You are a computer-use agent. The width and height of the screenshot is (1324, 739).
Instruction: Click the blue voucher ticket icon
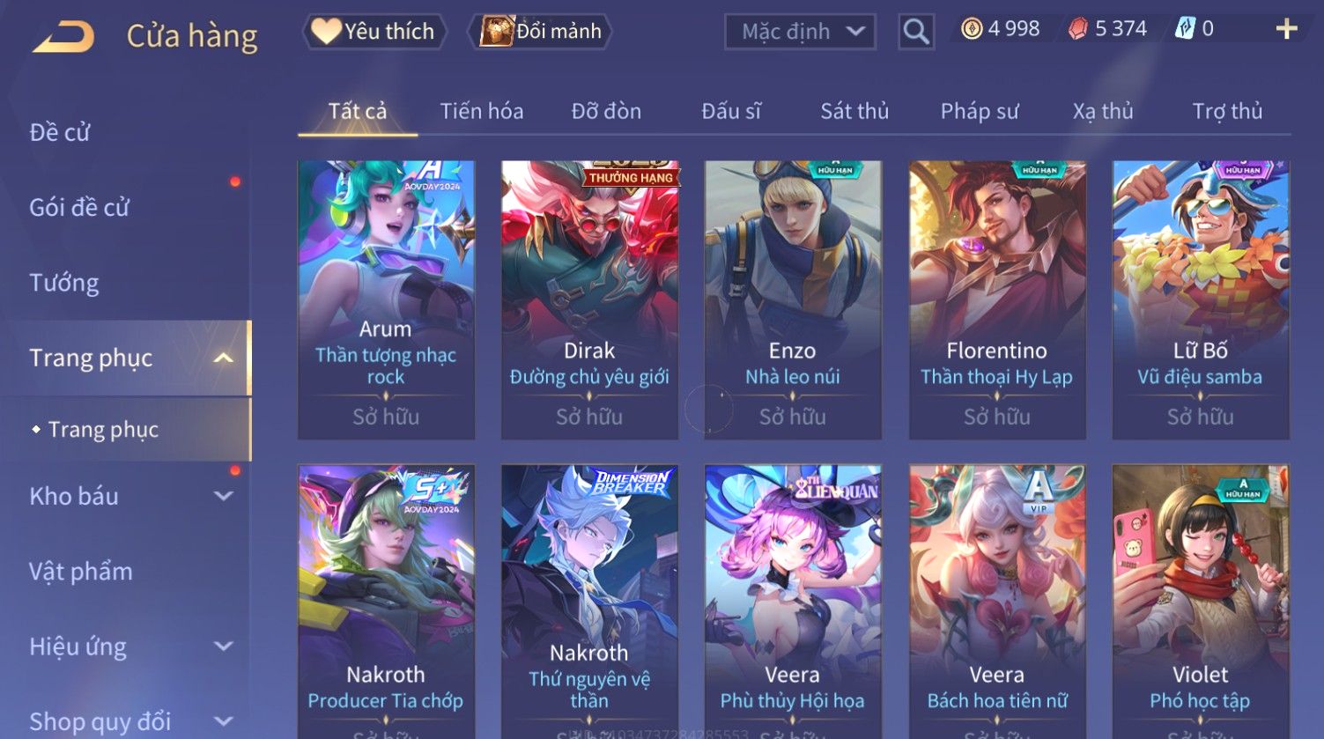(x=1186, y=29)
